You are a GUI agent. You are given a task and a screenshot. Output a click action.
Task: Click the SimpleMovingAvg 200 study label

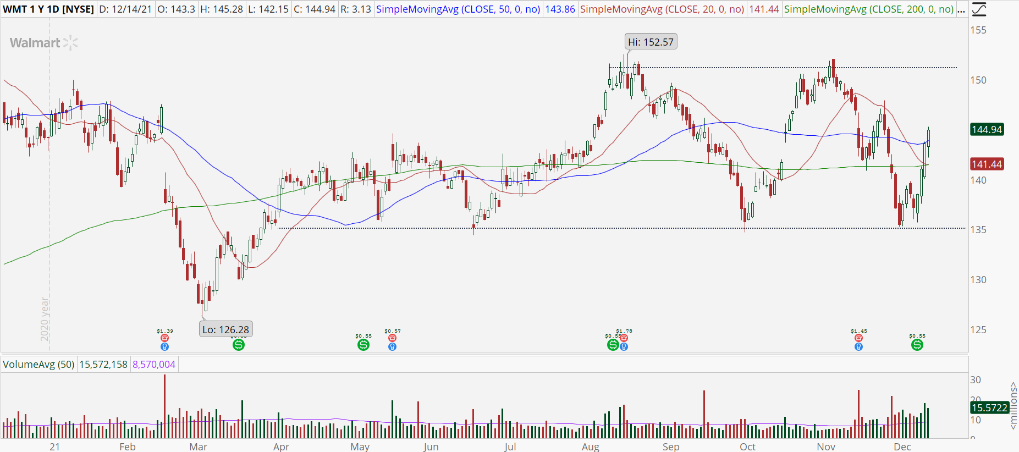click(869, 9)
